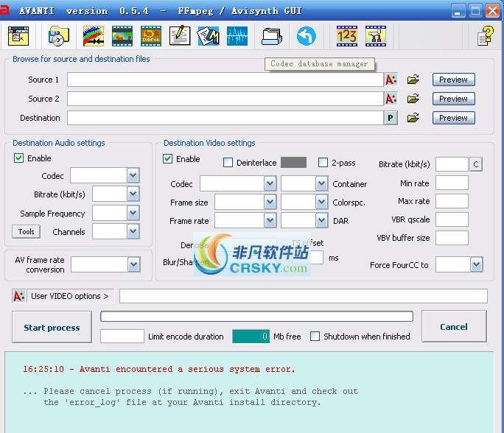Browse for the Source 1 file via folder icon
Viewport: 504px width, 433px height.
(413, 80)
